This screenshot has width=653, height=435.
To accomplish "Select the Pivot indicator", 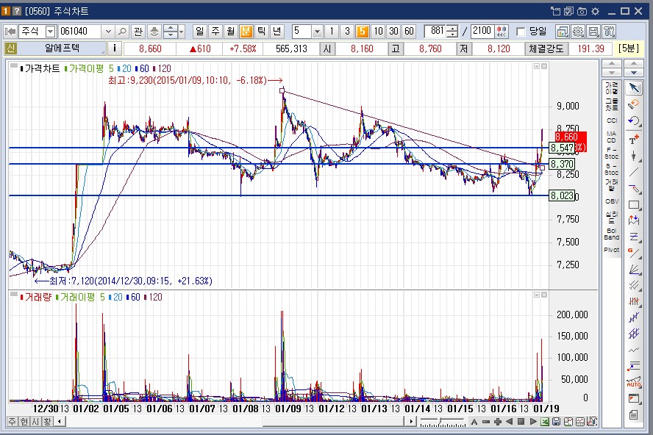I will pos(611,250).
